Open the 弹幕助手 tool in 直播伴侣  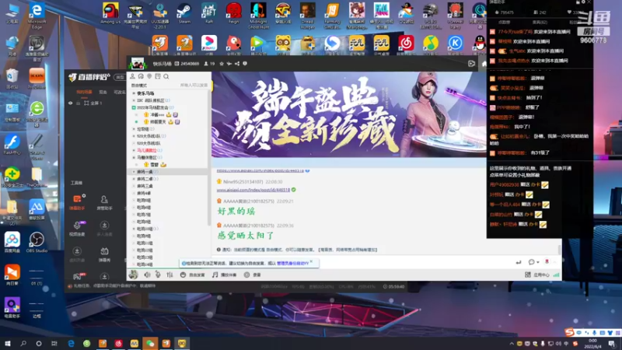coord(77,201)
